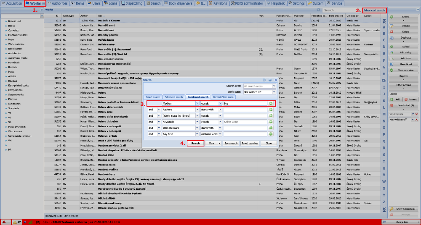This screenshot has height=225, width=421.
Task: Collapse the right actions panel with the double arrow
Action: [418, 10]
